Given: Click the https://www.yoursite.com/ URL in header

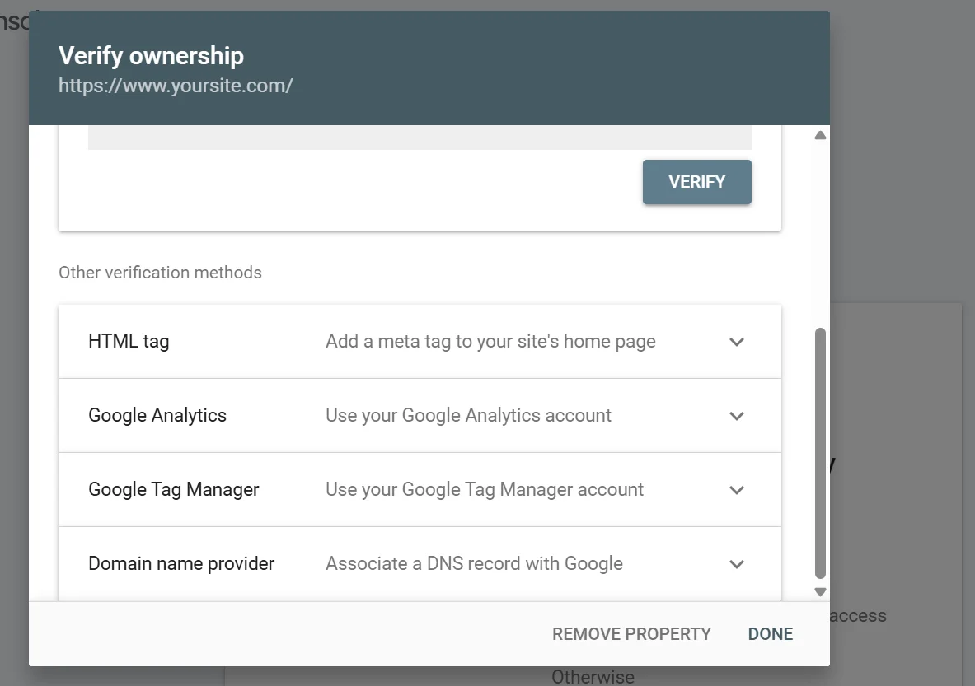Looking at the screenshot, I should coord(176,86).
